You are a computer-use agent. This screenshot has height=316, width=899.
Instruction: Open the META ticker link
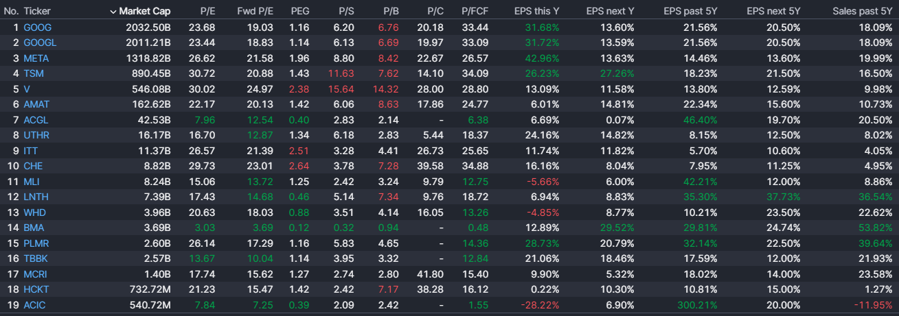point(36,58)
